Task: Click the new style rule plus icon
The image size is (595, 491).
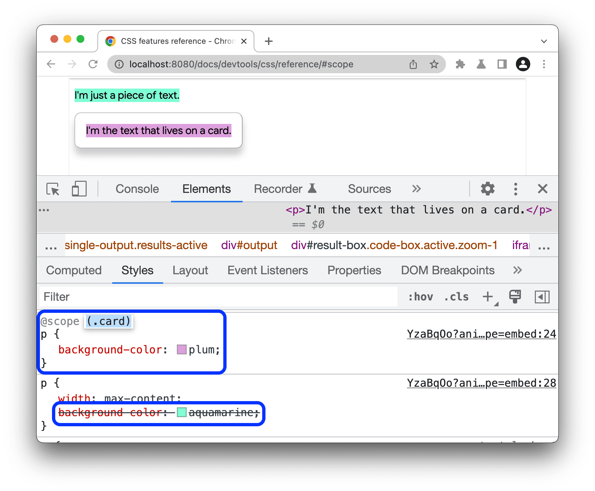Action: coord(488,297)
